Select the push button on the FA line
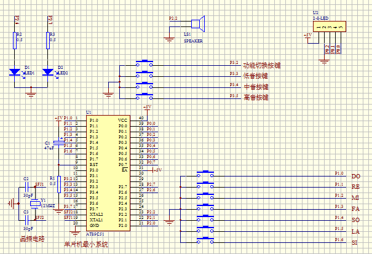This screenshot has width=372, height=254. point(205,208)
